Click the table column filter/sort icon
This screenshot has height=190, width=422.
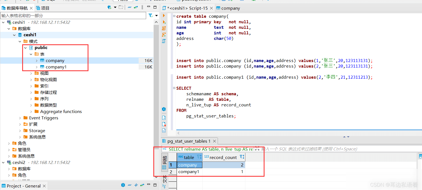point(199,157)
